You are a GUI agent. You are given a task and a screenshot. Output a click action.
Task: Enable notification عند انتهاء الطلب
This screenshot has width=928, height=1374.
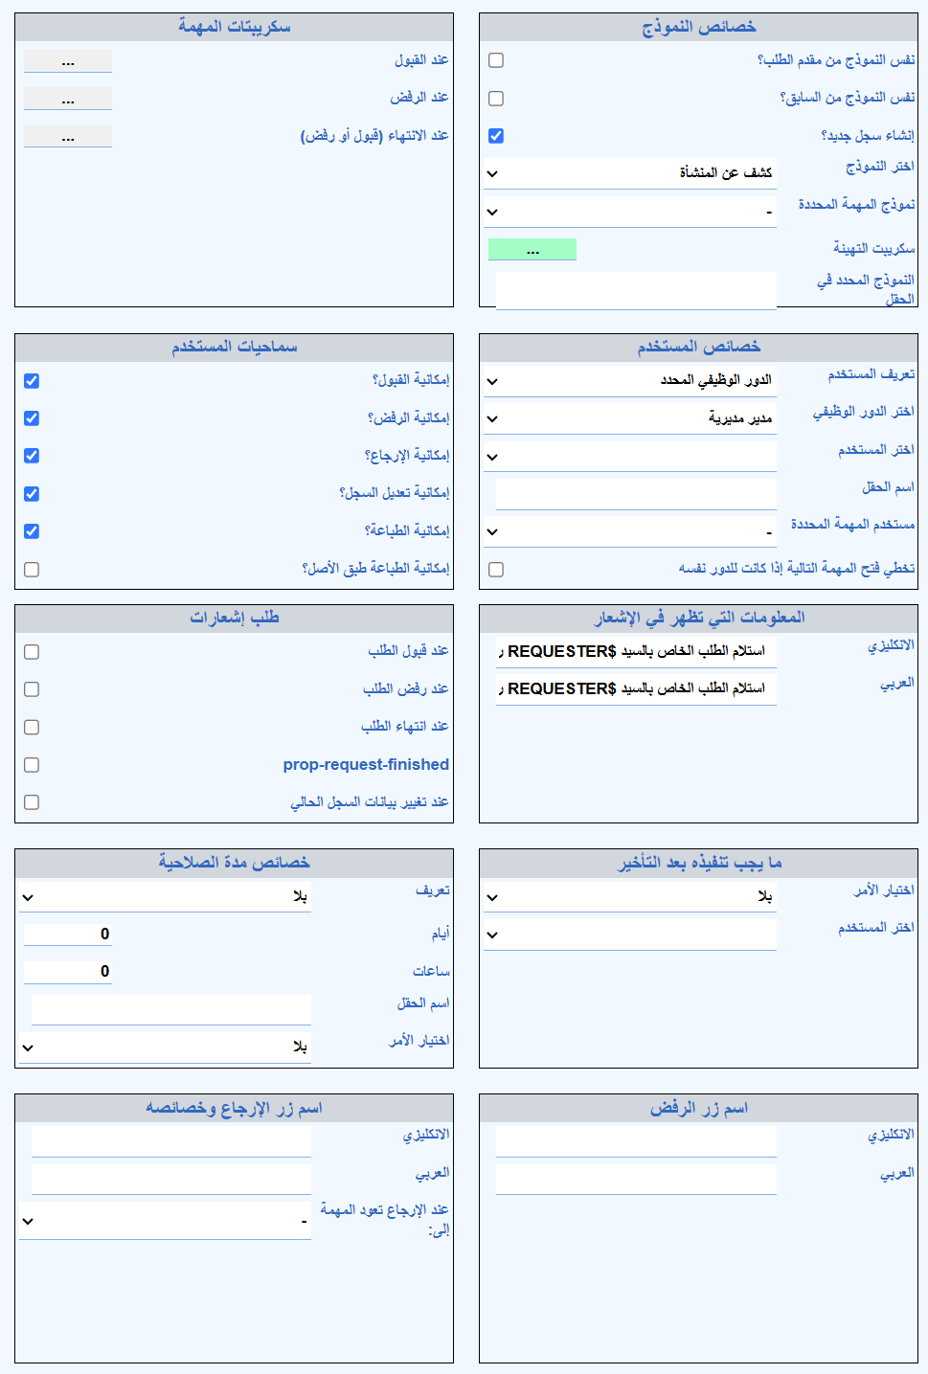32,728
